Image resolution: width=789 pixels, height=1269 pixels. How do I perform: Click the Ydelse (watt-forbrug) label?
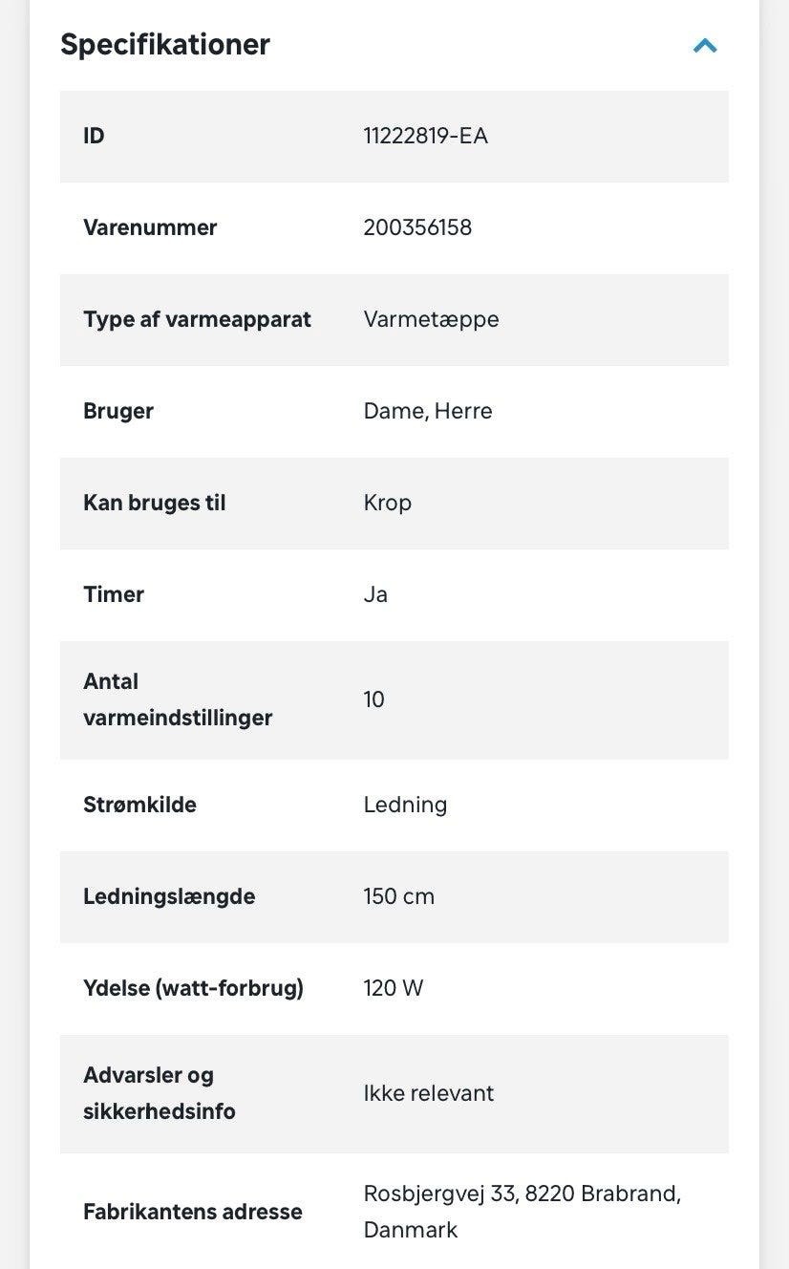click(193, 988)
